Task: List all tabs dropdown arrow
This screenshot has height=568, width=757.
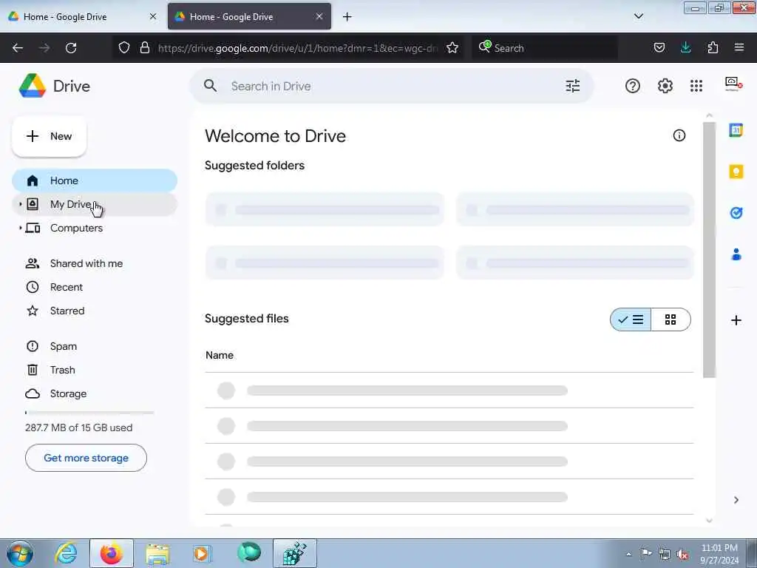Action: [x=638, y=16]
